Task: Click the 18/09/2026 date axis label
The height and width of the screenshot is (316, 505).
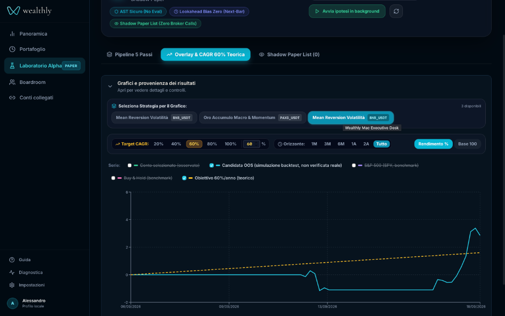Action: [x=476, y=307]
